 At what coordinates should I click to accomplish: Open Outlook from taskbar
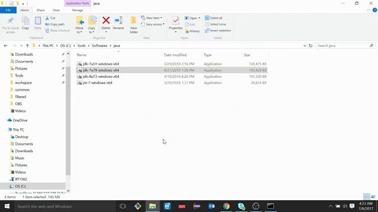pyautogui.click(x=211, y=206)
